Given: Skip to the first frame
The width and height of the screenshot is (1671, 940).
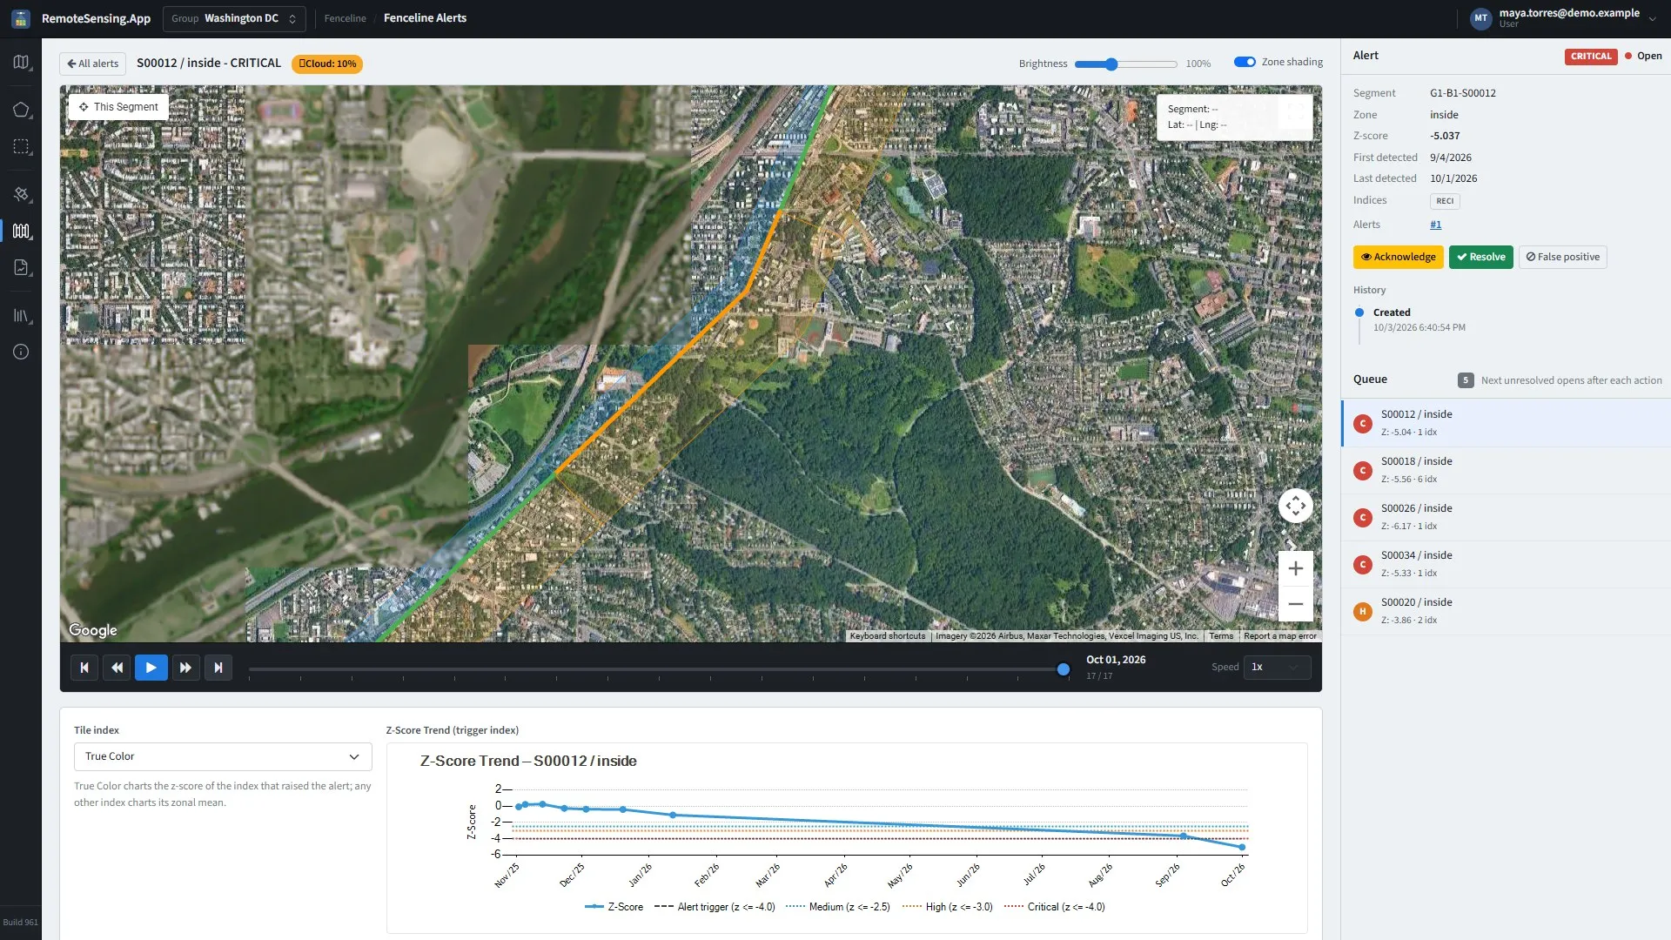Looking at the screenshot, I should pos(84,668).
